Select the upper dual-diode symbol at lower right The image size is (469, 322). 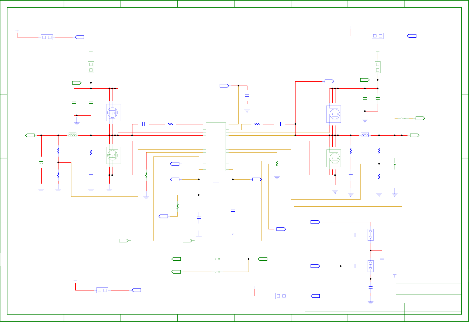[x=371, y=235]
